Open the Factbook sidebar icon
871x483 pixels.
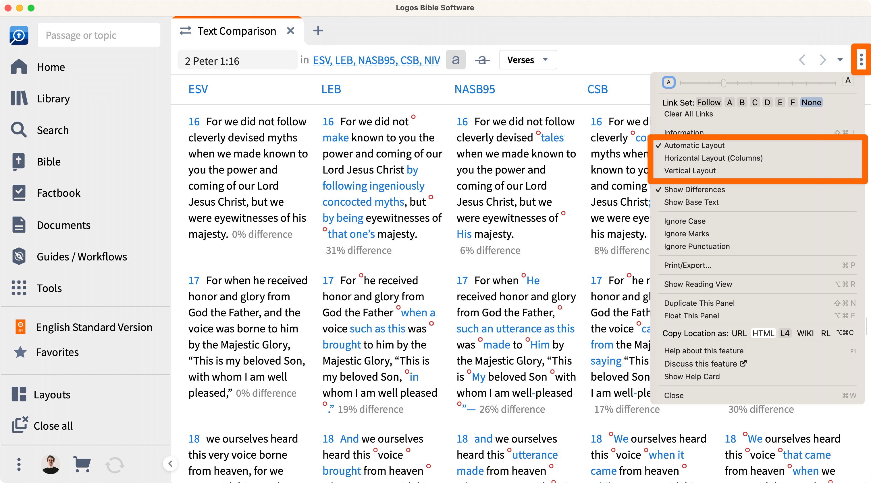point(19,193)
